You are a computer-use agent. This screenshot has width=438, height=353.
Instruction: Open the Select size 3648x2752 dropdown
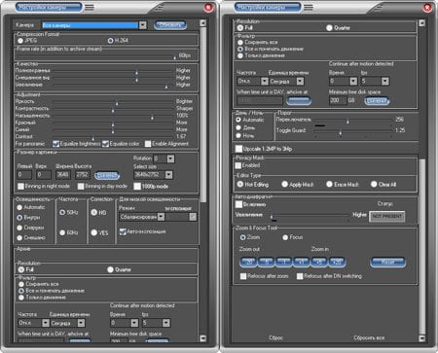pyautogui.click(x=168, y=175)
